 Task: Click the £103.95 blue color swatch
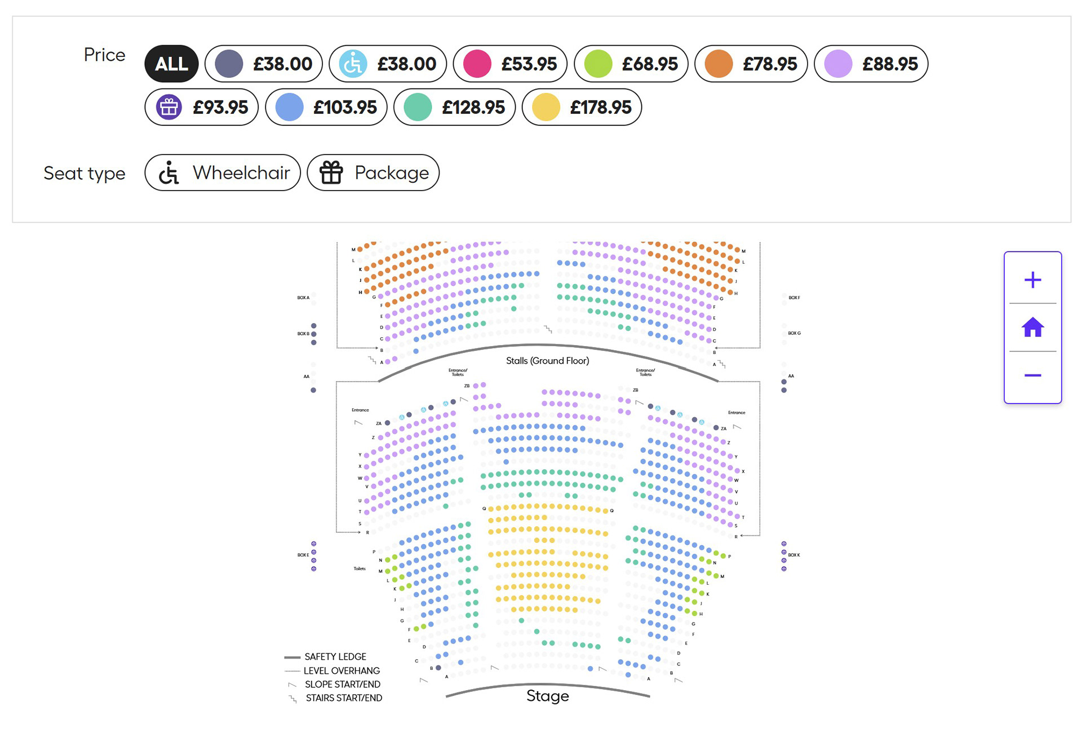tap(290, 107)
